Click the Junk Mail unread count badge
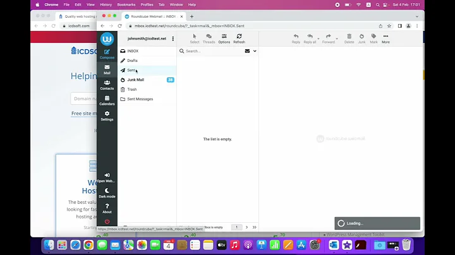Image resolution: width=455 pixels, height=255 pixels. tap(171, 80)
